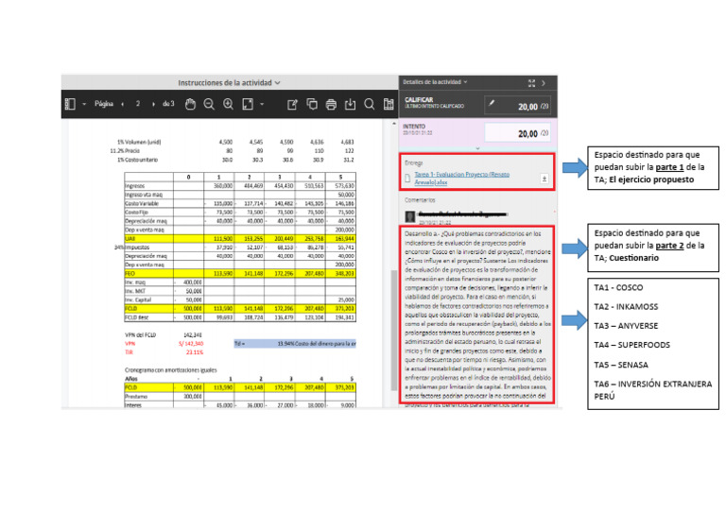
Task: Collapse details panel with right arrow
Action: (544, 83)
